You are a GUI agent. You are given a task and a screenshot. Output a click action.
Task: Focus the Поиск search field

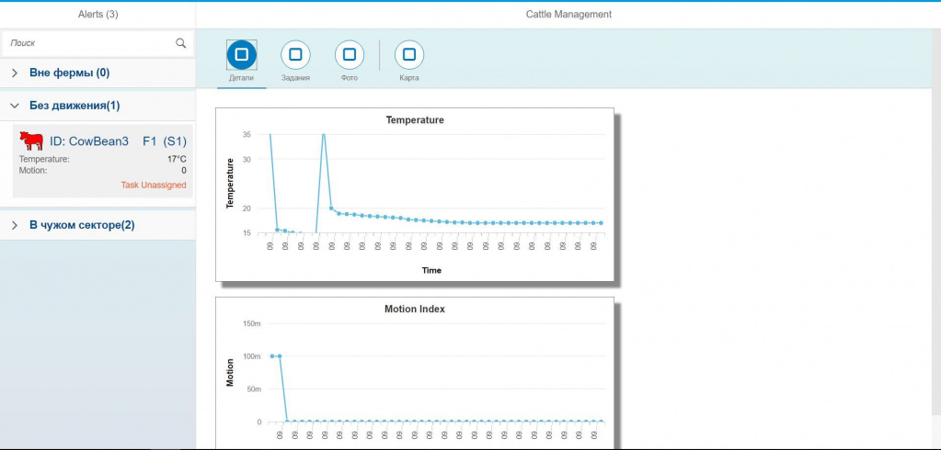click(x=87, y=43)
